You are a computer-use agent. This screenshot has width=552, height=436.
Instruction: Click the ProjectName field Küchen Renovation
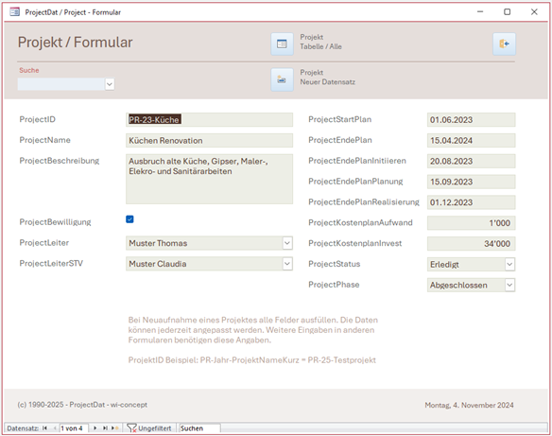click(x=209, y=141)
